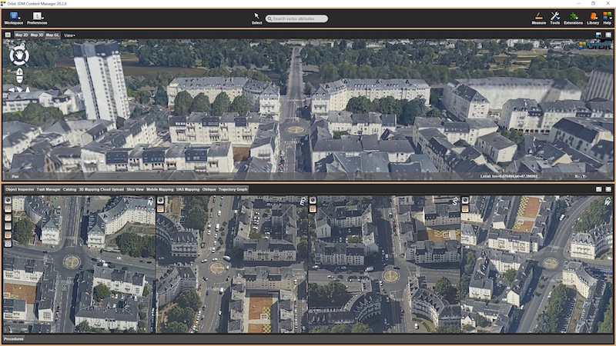Screen dimensions: 616x346
Task: Click the detach icon, left of the pair, on the bottom panel tab bar
Action: (598, 189)
